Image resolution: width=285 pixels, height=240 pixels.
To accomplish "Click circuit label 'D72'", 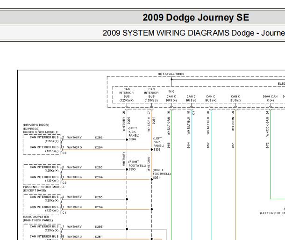I will click(x=267, y=145).
